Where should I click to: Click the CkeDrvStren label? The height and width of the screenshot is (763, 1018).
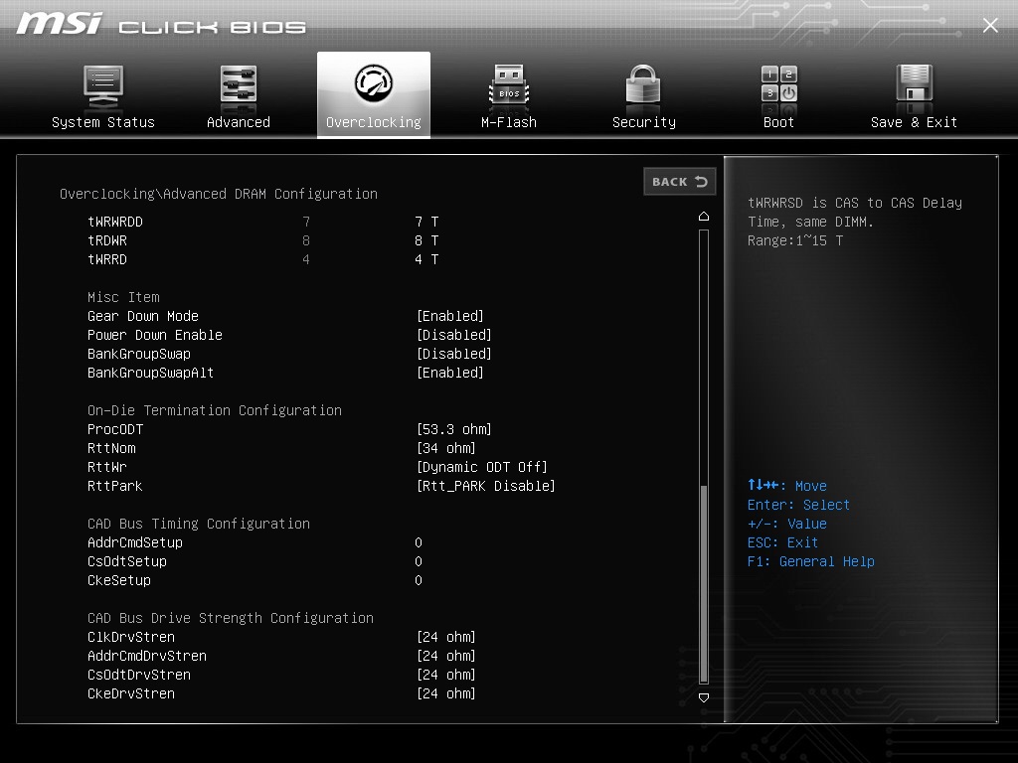tap(131, 693)
